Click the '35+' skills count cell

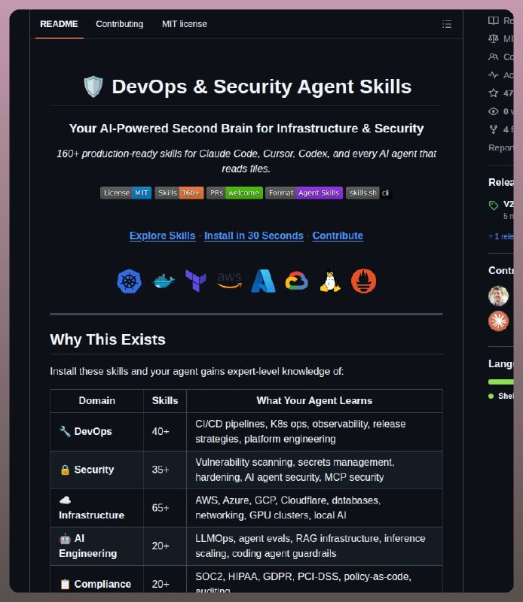(x=165, y=470)
